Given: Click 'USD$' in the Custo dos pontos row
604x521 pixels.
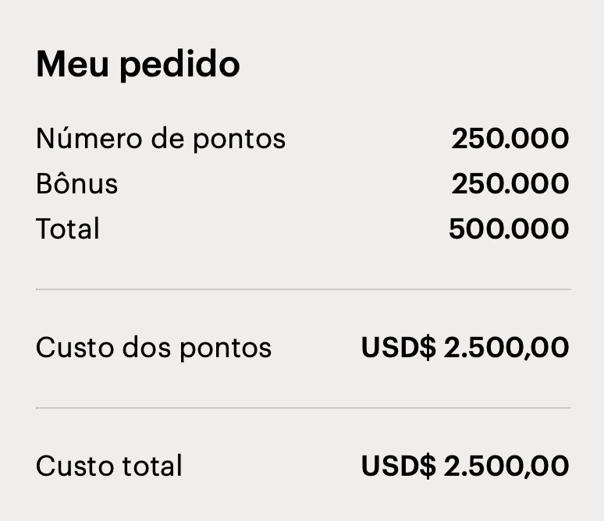Looking at the screenshot, I should pyautogui.click(x=398, y=348).
